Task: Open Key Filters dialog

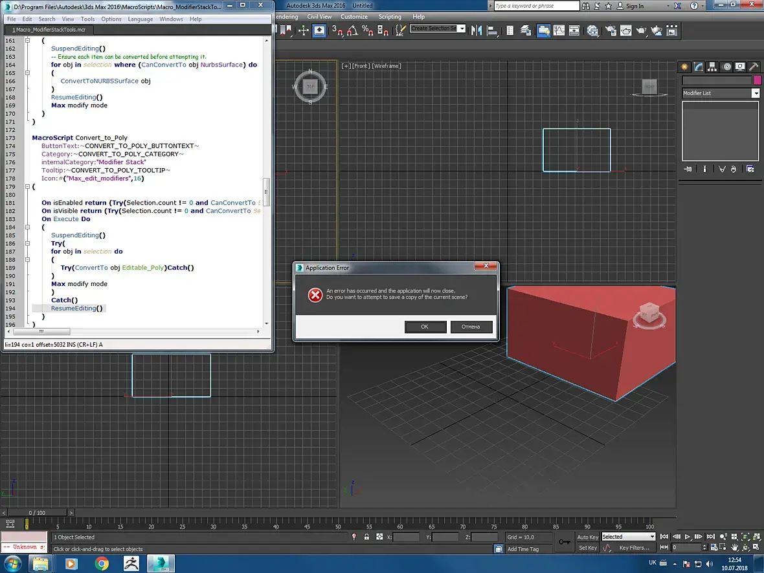Action: point(634,548)
